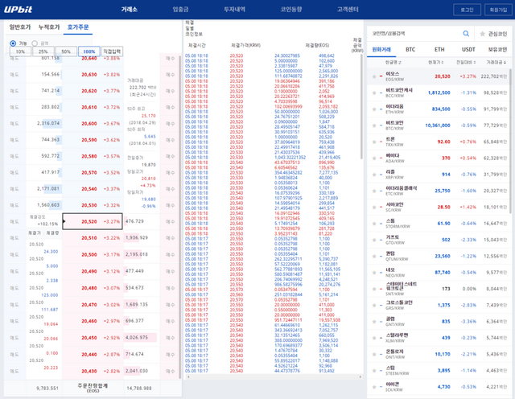This screenshot has height=399, width=515.
Task: Star the 리플 XRP/KRW coin row
Action: pos(374,175)
